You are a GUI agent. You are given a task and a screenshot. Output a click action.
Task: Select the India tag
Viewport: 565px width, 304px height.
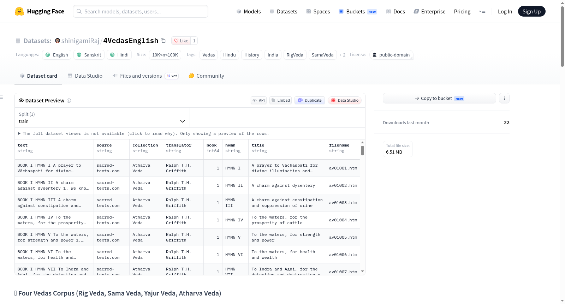[273, 55]
